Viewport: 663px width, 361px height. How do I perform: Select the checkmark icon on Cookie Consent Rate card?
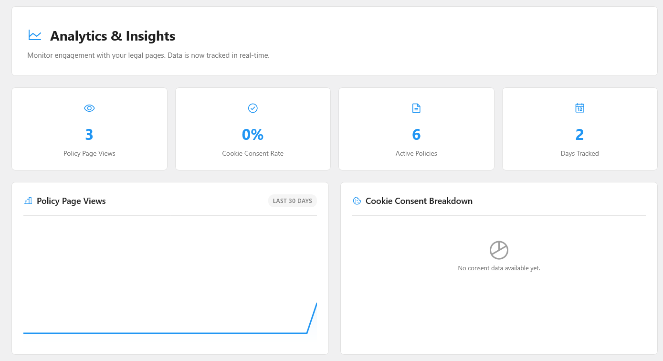pos(253,108)
